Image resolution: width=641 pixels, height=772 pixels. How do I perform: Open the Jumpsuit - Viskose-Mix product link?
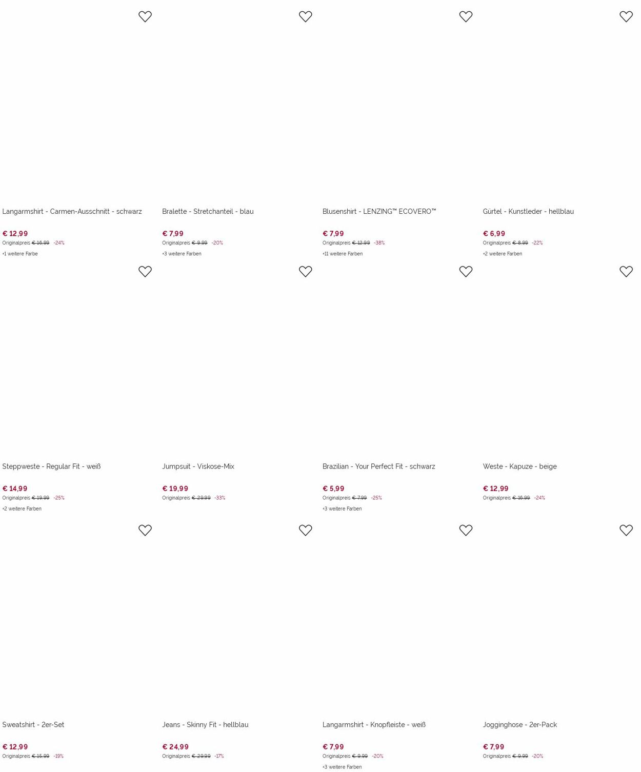(x=198, y=466)
